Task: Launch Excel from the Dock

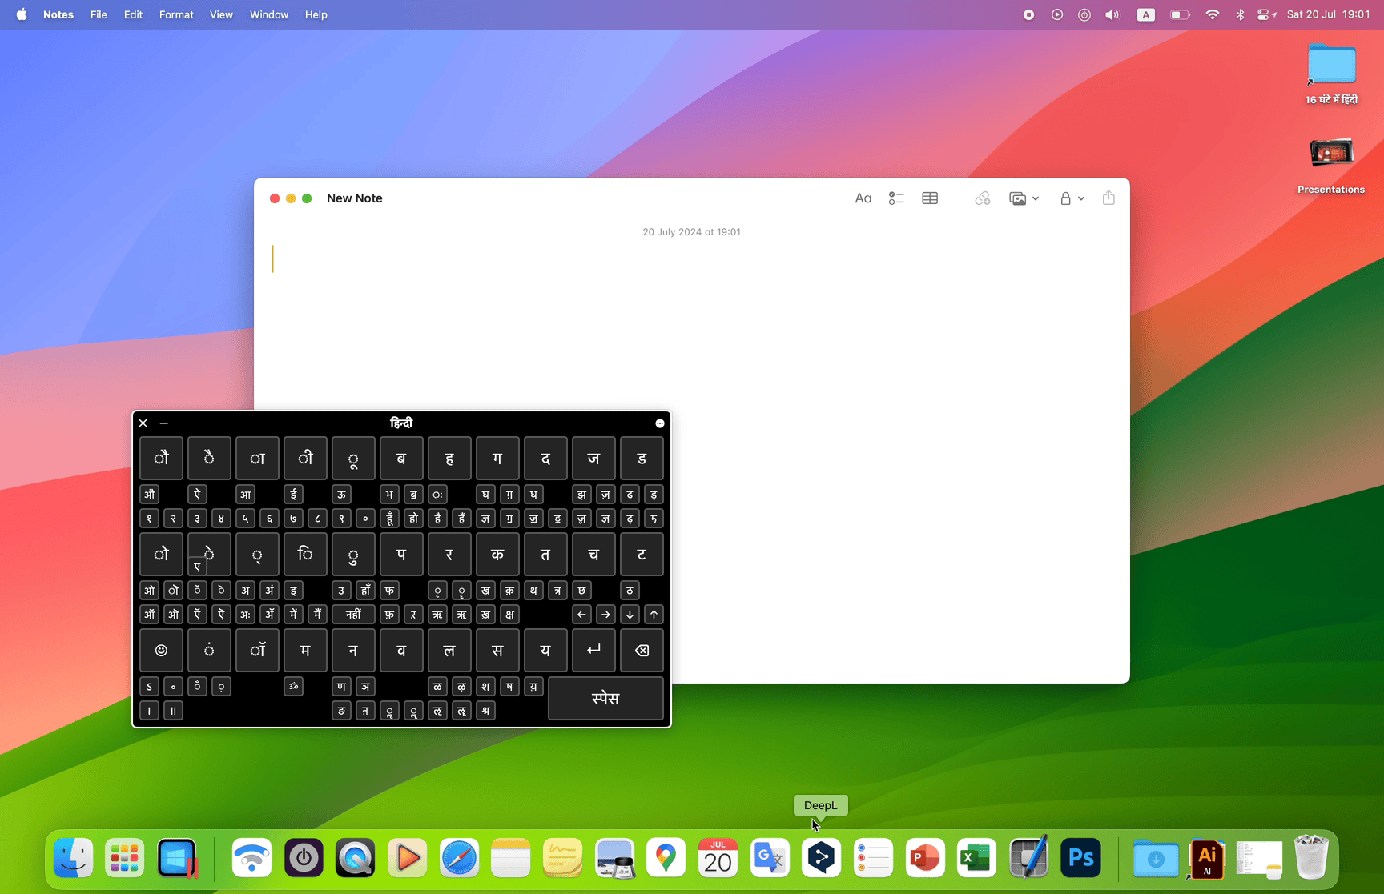Action: (976, 858)
